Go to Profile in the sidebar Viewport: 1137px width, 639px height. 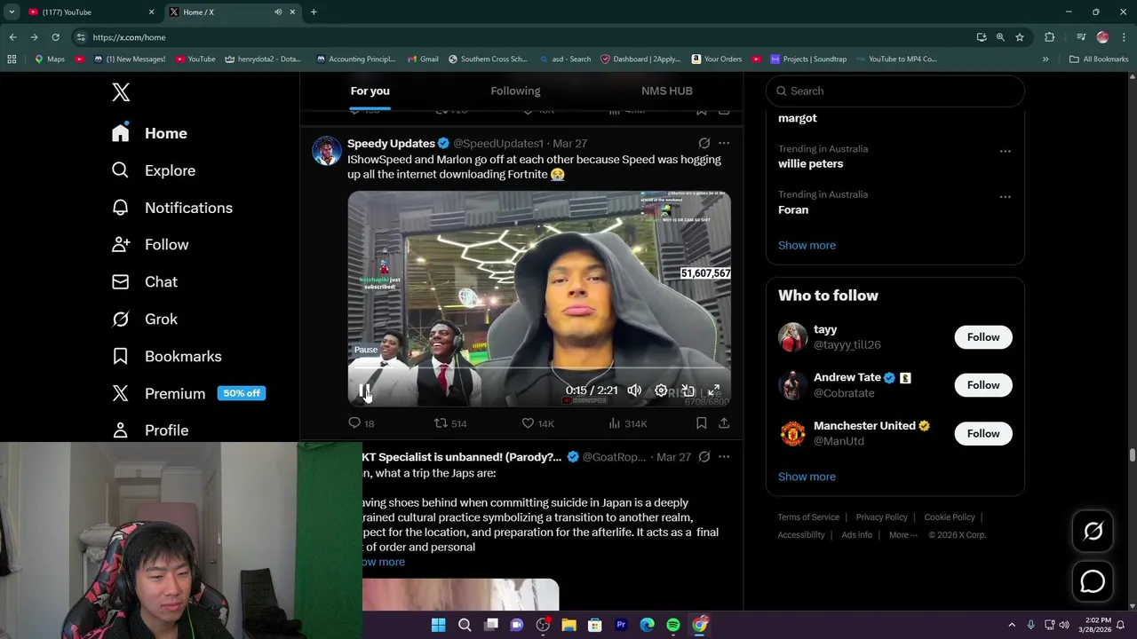coord(150,430)
